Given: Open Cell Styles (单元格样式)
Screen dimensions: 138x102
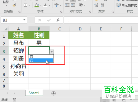Looking at the screenshot, I should click(127, 5).
